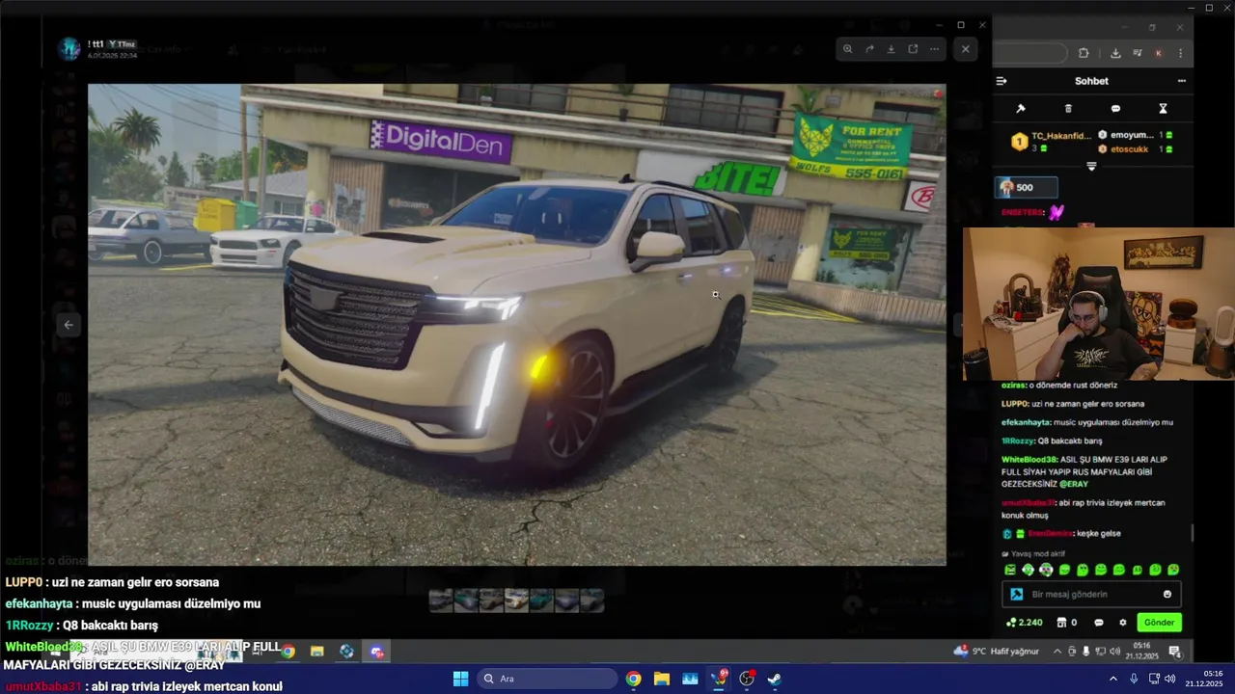Click the chat bubble icon beside settings
1235x694 pixels.
(x=1099, y=623)
